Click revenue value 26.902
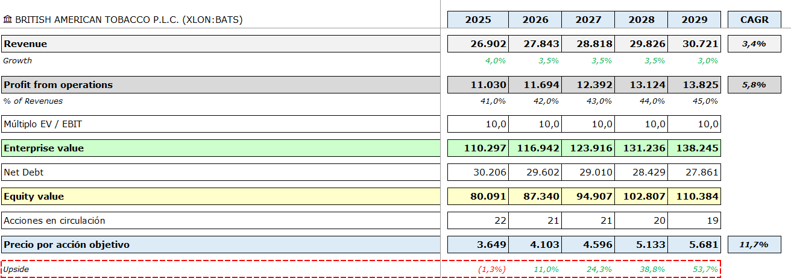Screen dimensions: 791x278 (478, 44)
